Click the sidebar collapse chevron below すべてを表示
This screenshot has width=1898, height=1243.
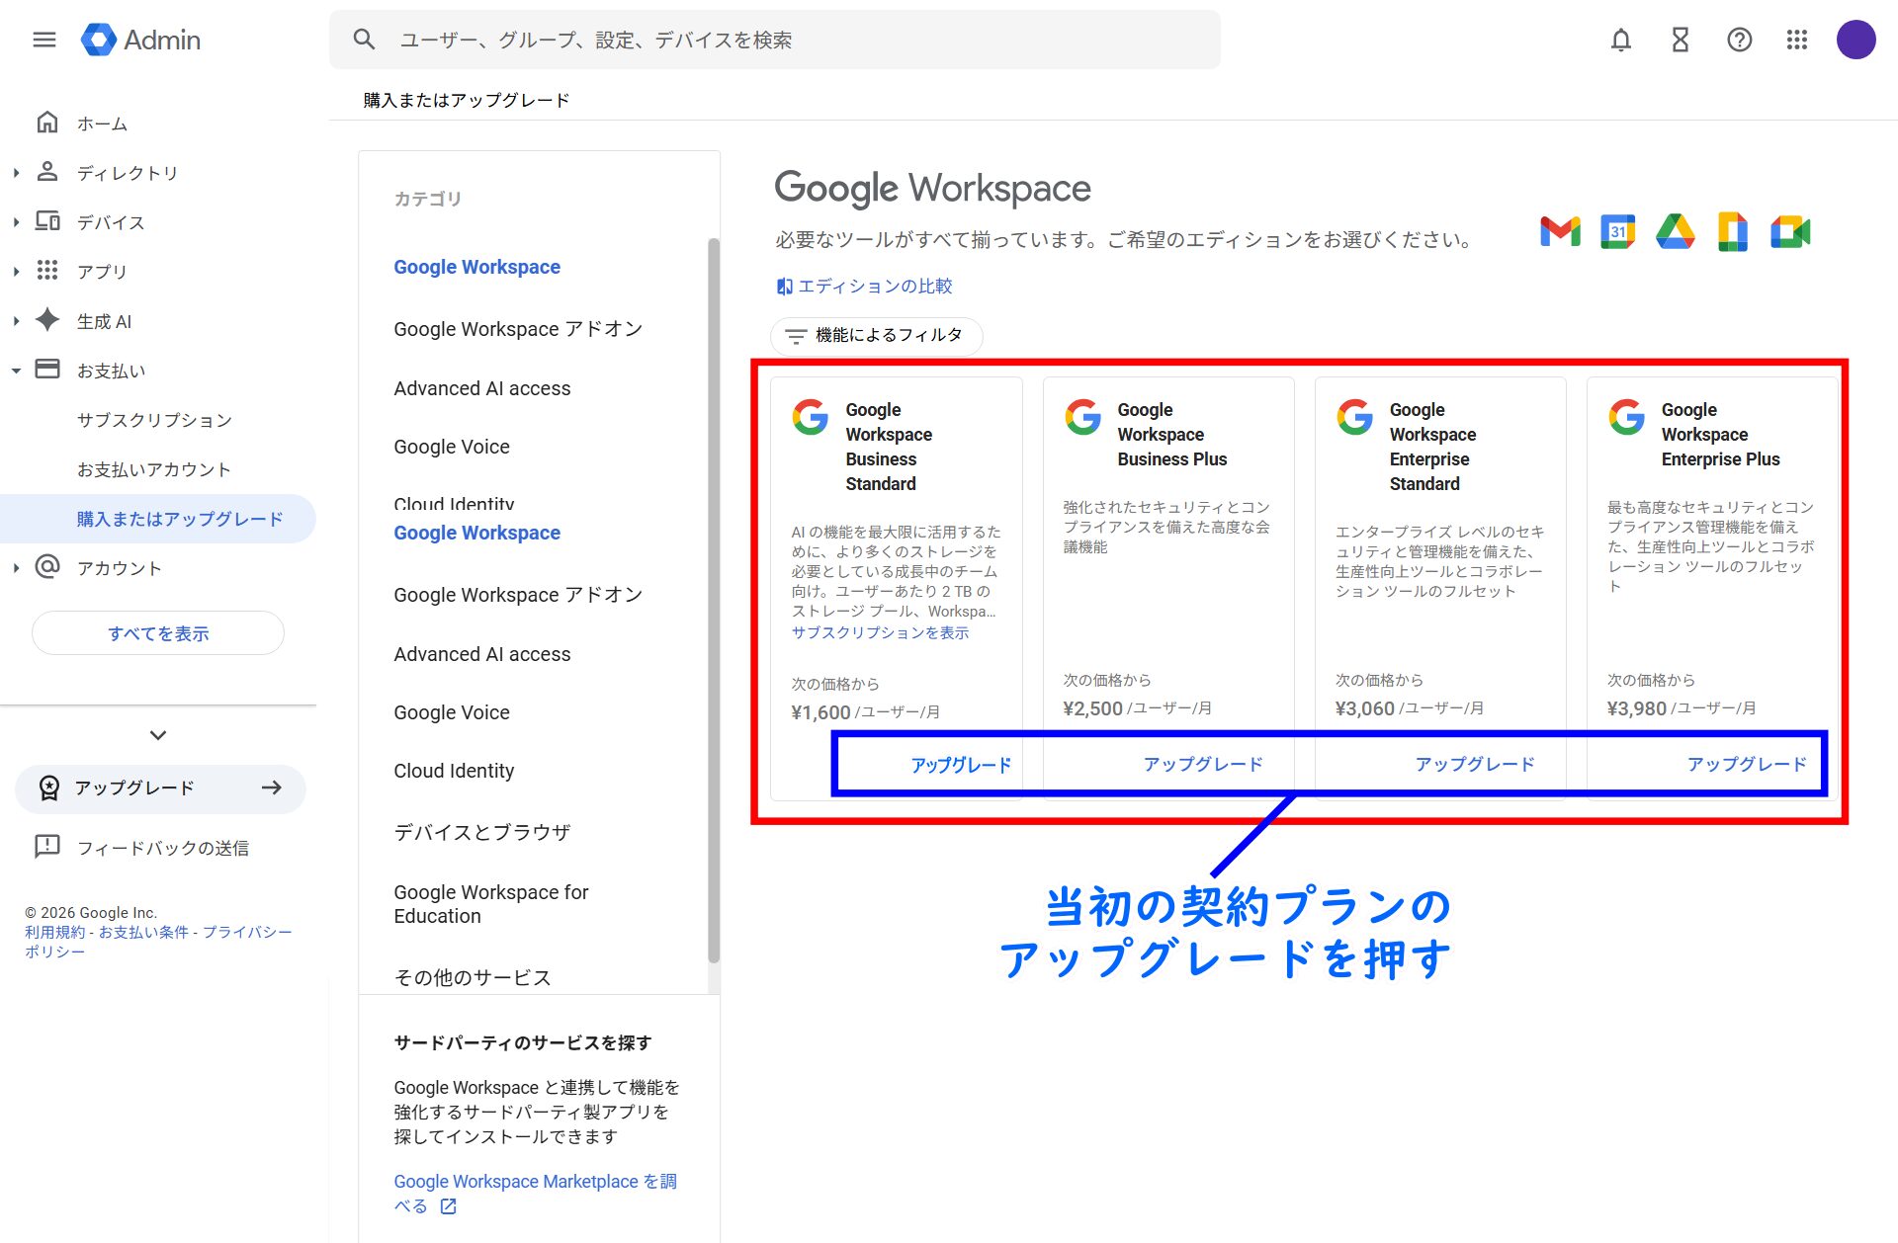tap(158, 735)
